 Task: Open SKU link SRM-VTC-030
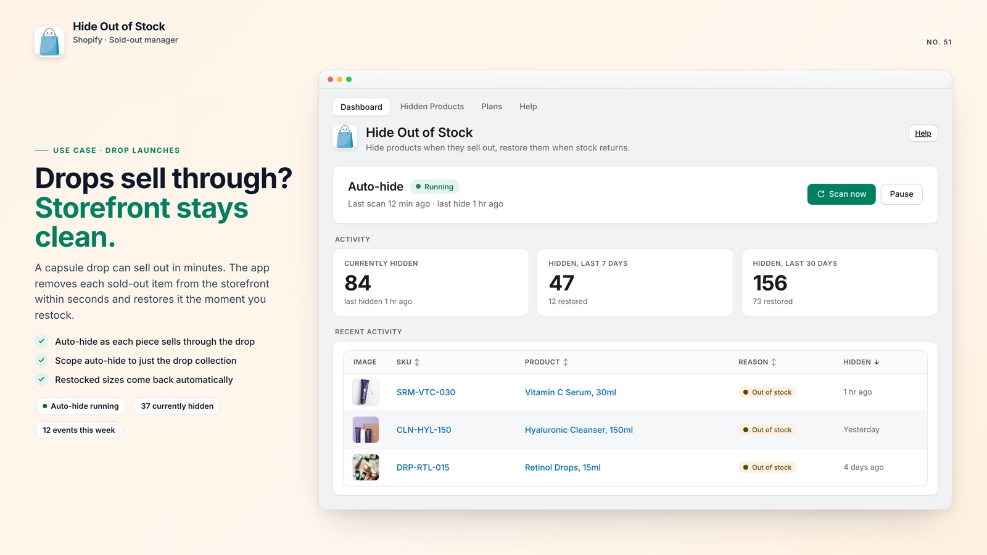426,392
